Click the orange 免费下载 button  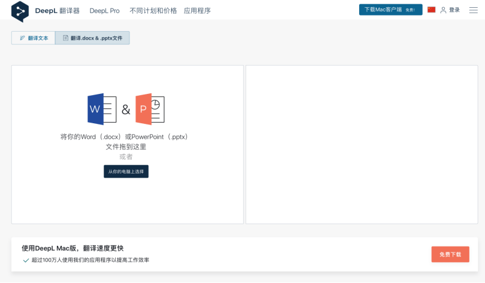tap(450, 254)
